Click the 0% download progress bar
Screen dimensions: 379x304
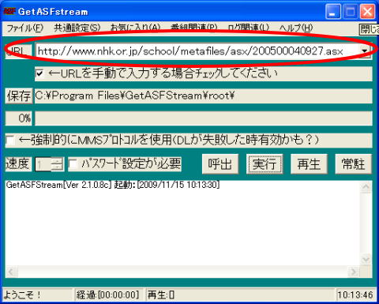(x=204, y=118)
